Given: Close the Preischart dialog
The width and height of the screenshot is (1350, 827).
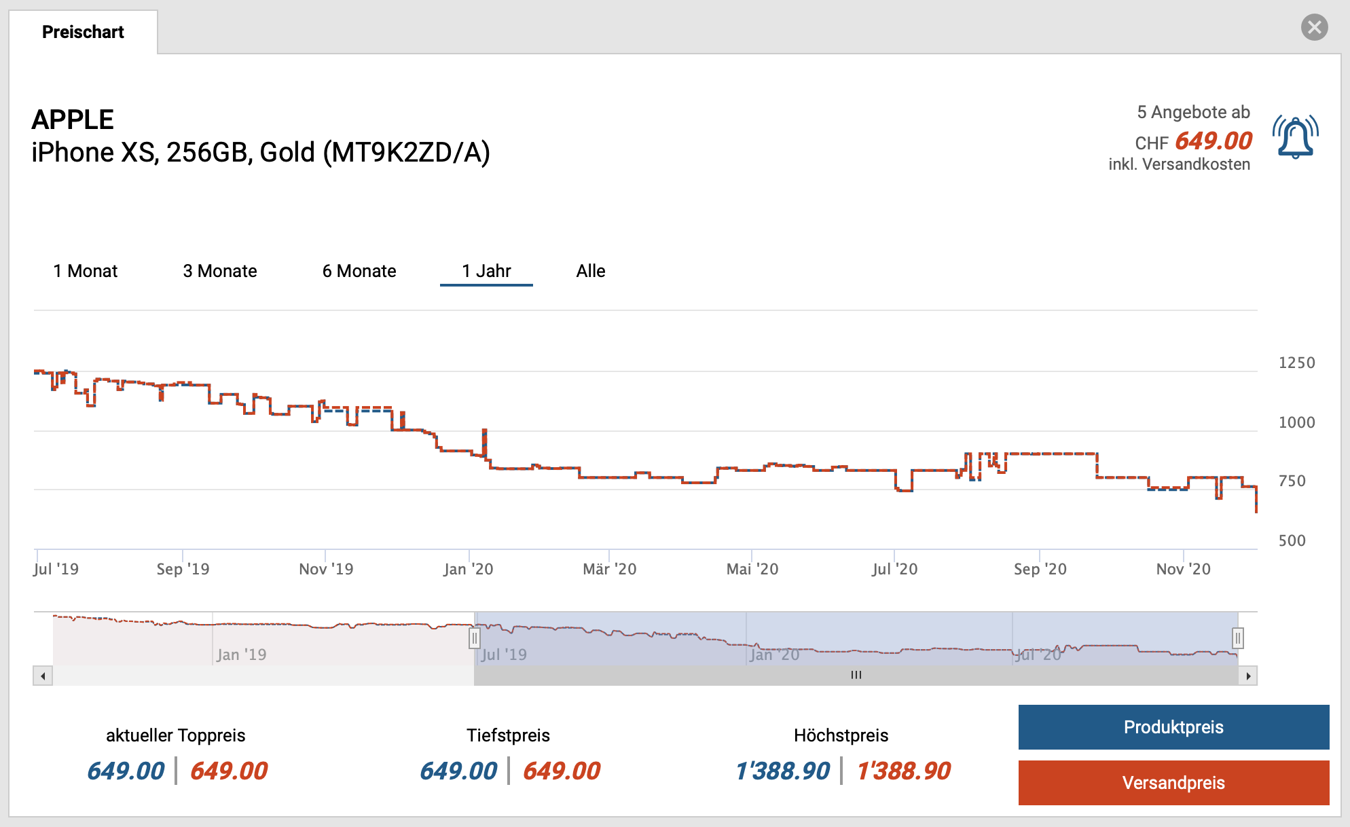Looking at the screenshot, I should 1314,27.
